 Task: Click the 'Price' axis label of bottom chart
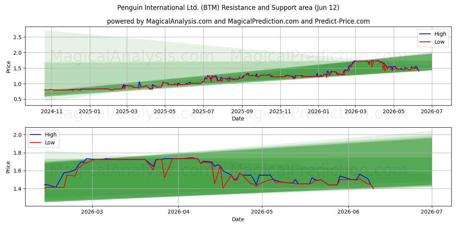(x=8, y=166)
